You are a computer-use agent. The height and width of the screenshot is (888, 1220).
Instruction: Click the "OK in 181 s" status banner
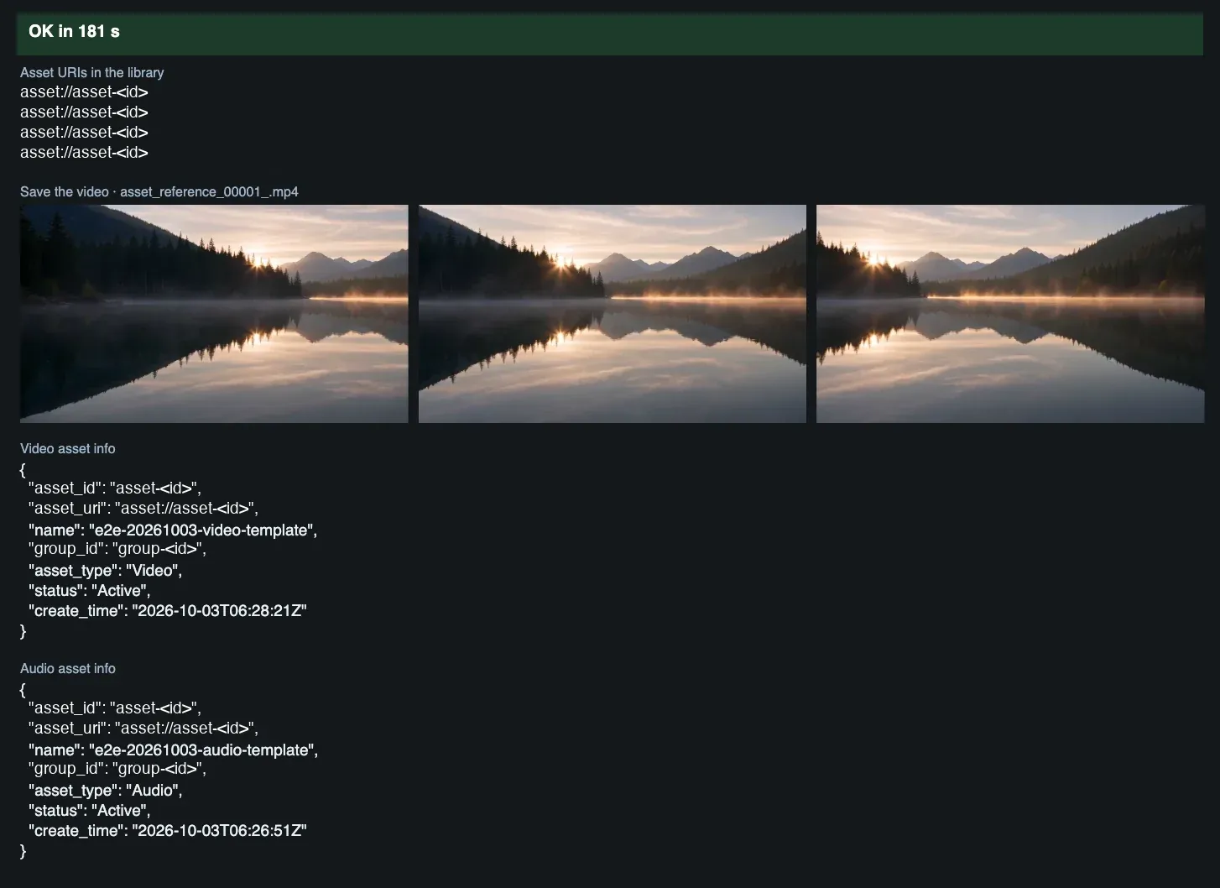[x=610, y=34]
